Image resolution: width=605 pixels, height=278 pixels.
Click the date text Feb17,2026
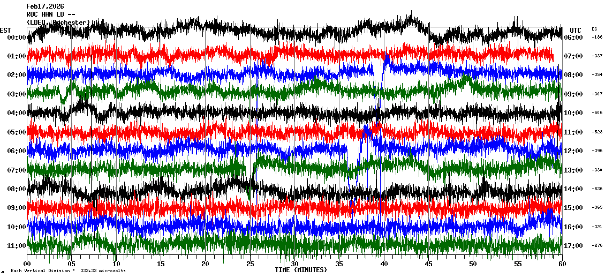pyautogui.click(x=45, y=6)
